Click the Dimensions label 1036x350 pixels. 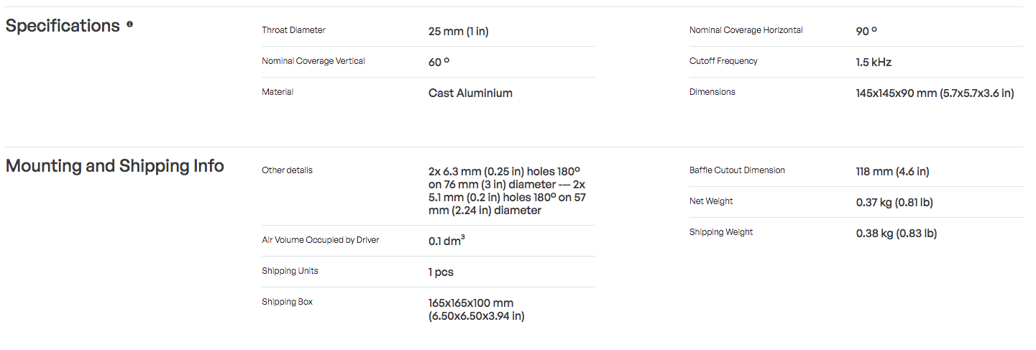pos(712,92)
